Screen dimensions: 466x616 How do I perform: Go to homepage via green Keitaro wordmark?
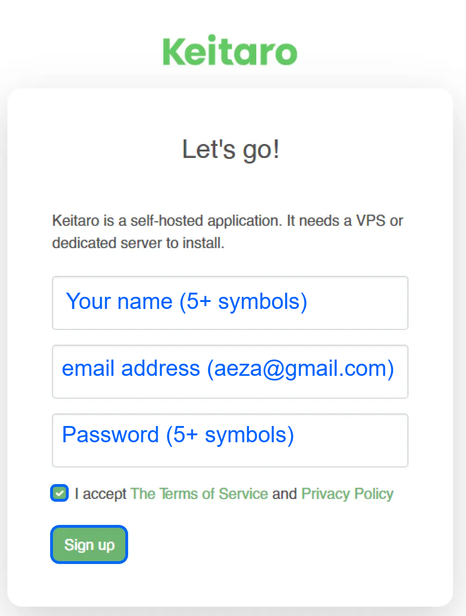click(x=230, y=51)
